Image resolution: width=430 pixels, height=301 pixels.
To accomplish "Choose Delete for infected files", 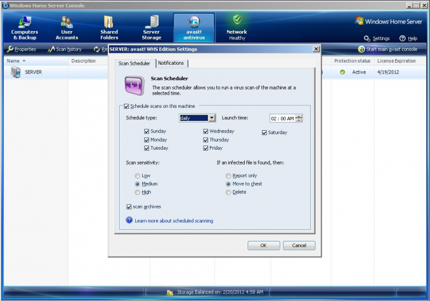I will point(228,193).
